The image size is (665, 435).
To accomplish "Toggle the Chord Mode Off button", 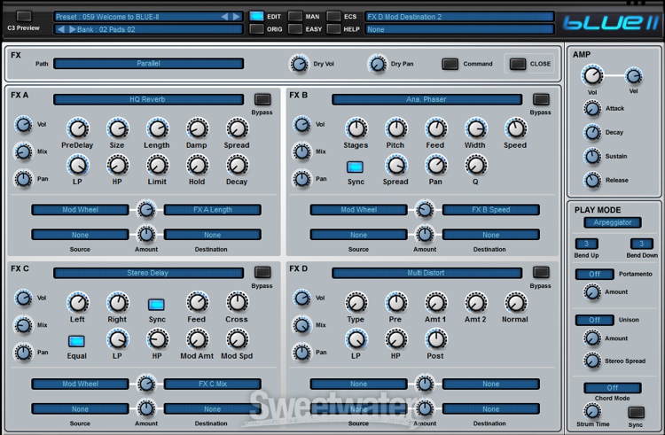I will click(613, 387).
